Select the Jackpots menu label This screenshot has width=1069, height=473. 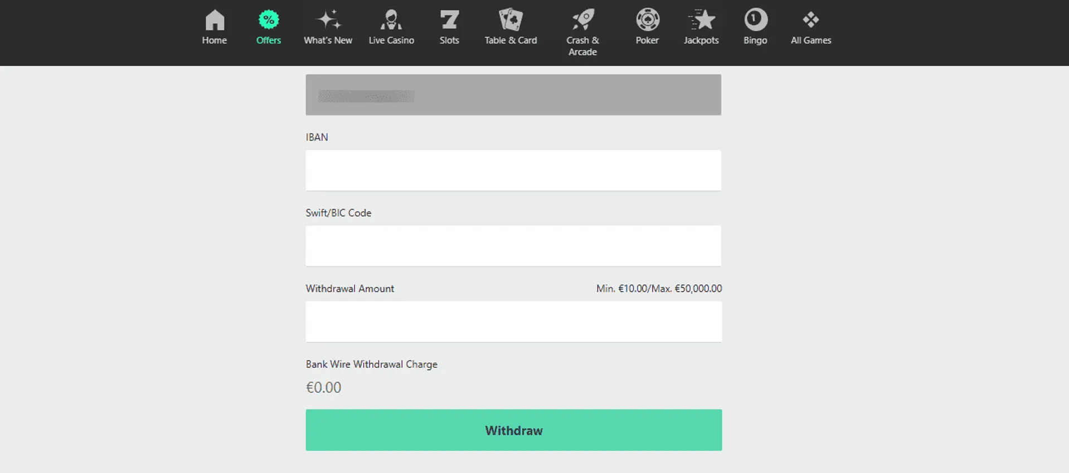pos(702,41)
